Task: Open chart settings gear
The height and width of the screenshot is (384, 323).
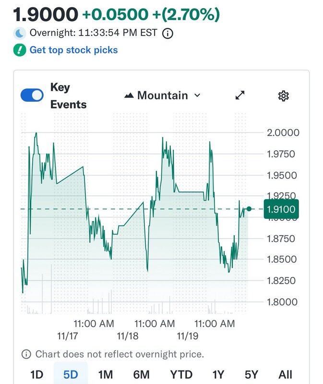Action: coord(283,96)
